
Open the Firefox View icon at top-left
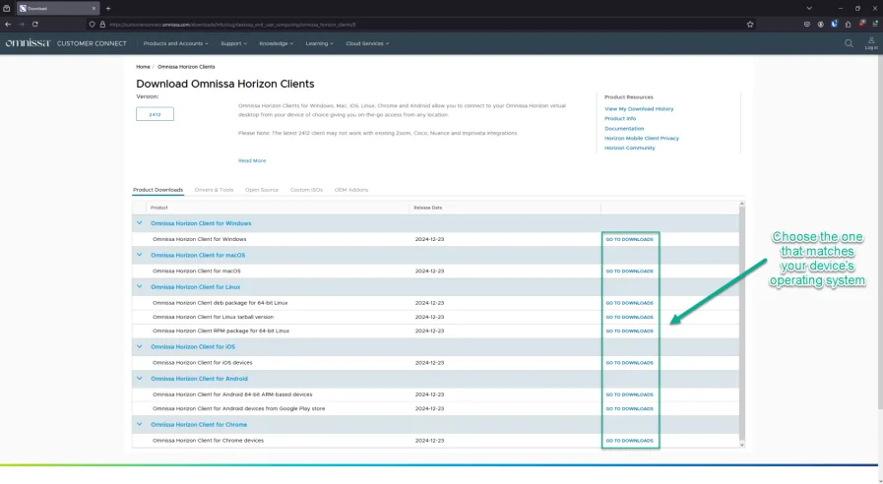7,9
